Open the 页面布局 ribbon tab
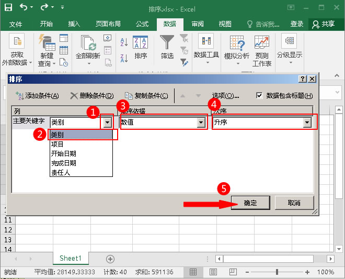Viewport: 345px width, 279px height. 108,24
